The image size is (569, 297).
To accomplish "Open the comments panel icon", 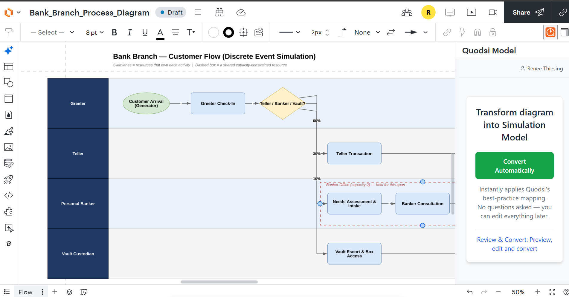I will coord(450,13).
